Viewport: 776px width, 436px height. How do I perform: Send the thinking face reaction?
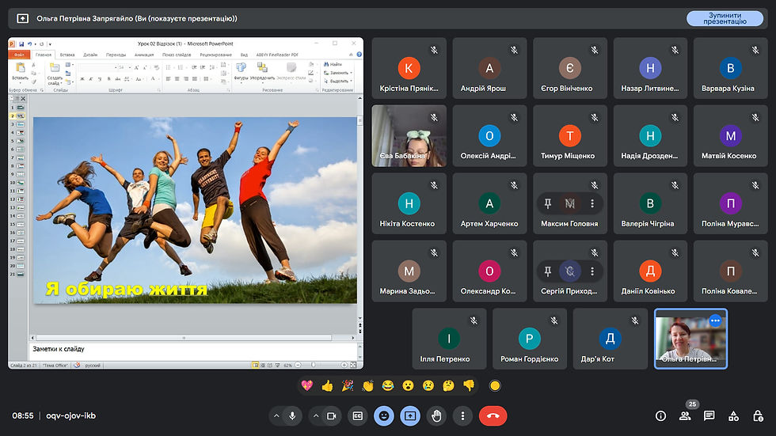coord(449,385)
